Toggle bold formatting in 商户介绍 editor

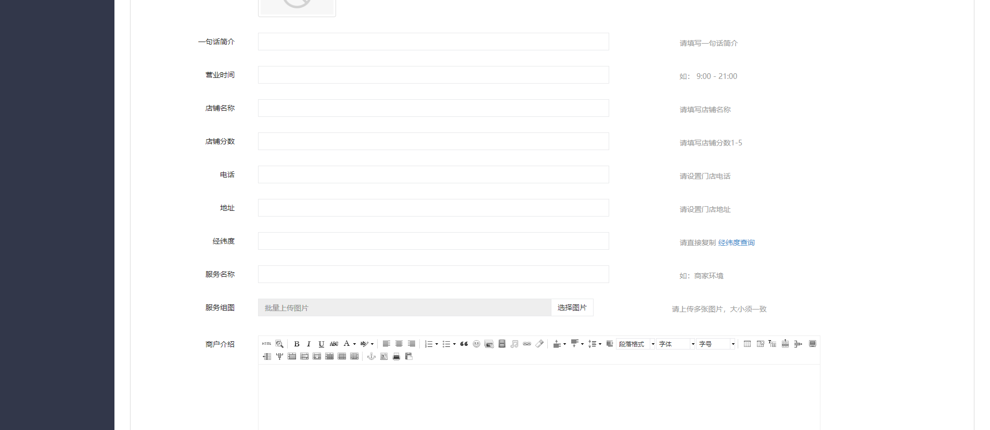(297, 344)
